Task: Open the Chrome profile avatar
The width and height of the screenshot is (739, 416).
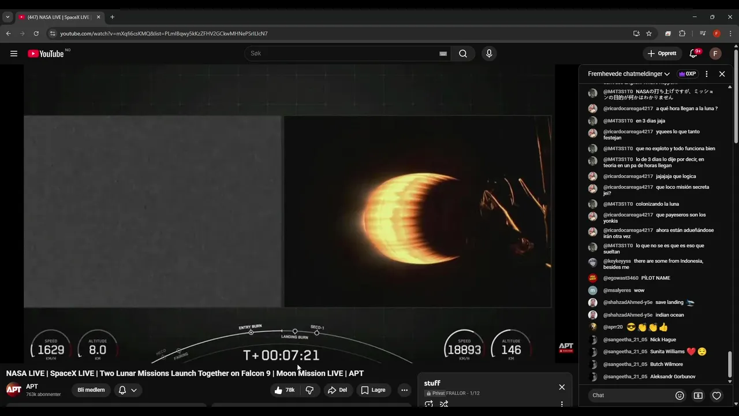Action: point(716,34)
